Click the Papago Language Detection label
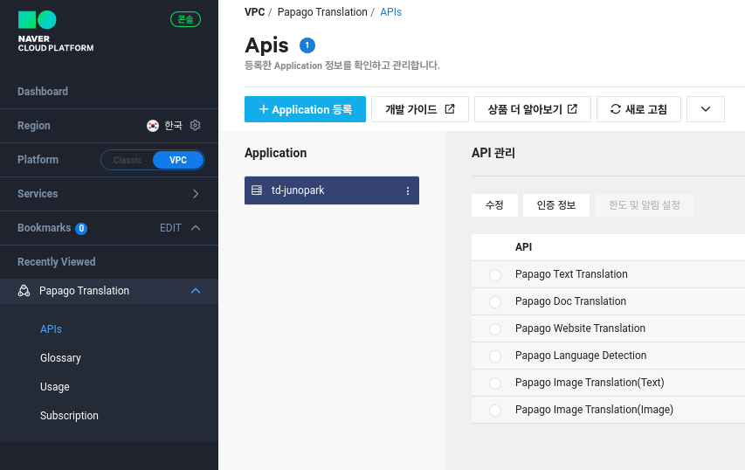Viewport: 745px width, 470px height. 581,356
